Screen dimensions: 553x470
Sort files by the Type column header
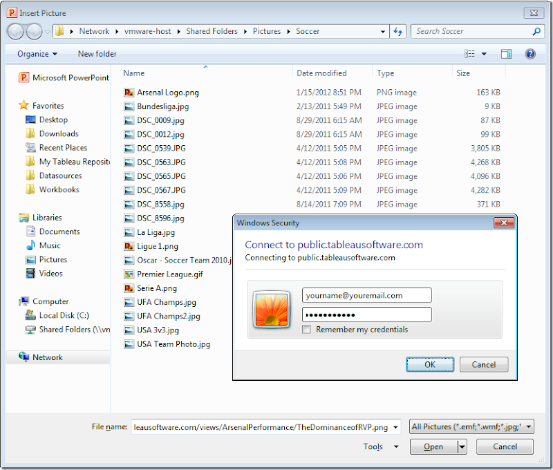(385, 73)
